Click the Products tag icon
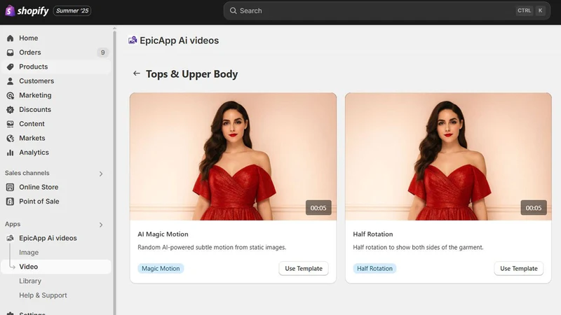Image resolution: width=561 pixels, height=315 pixels. coord(11,66)
